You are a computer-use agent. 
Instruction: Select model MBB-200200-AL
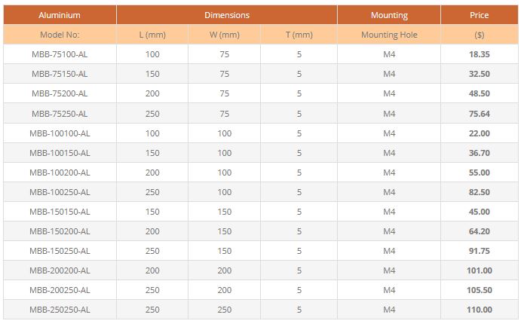click(60, 270)
